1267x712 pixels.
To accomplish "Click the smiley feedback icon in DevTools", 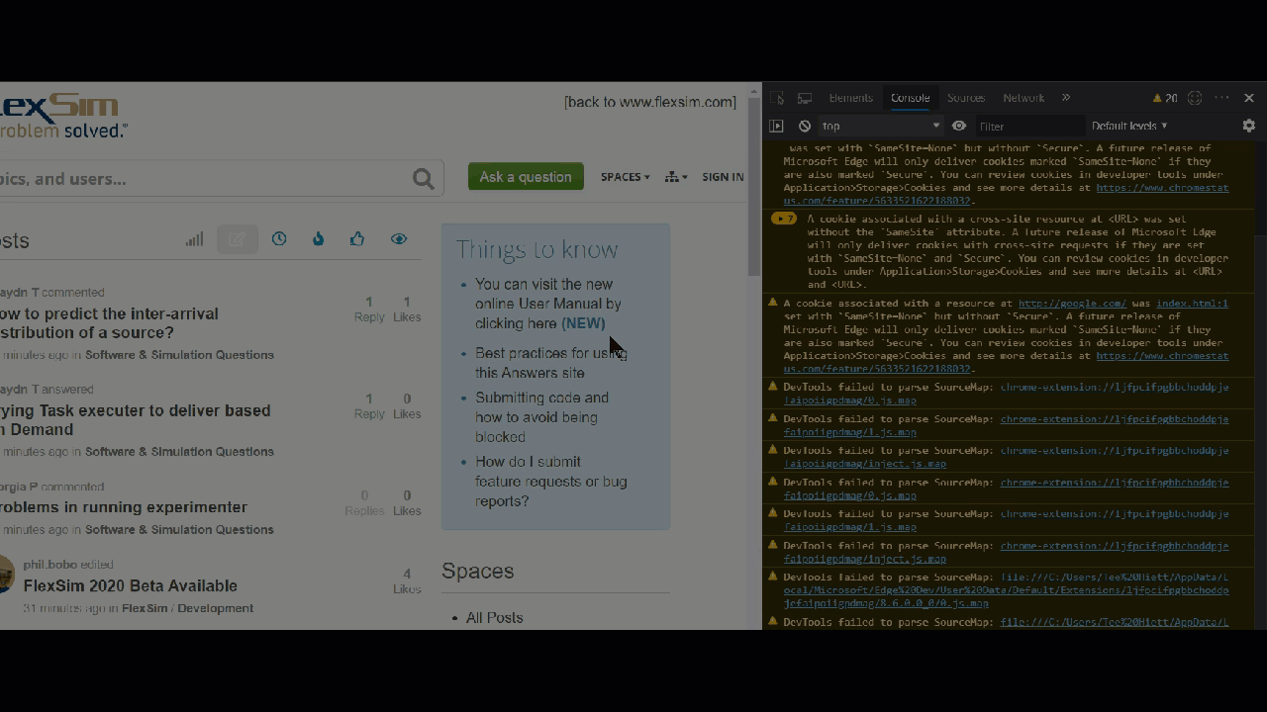I will click(1195, 98).
